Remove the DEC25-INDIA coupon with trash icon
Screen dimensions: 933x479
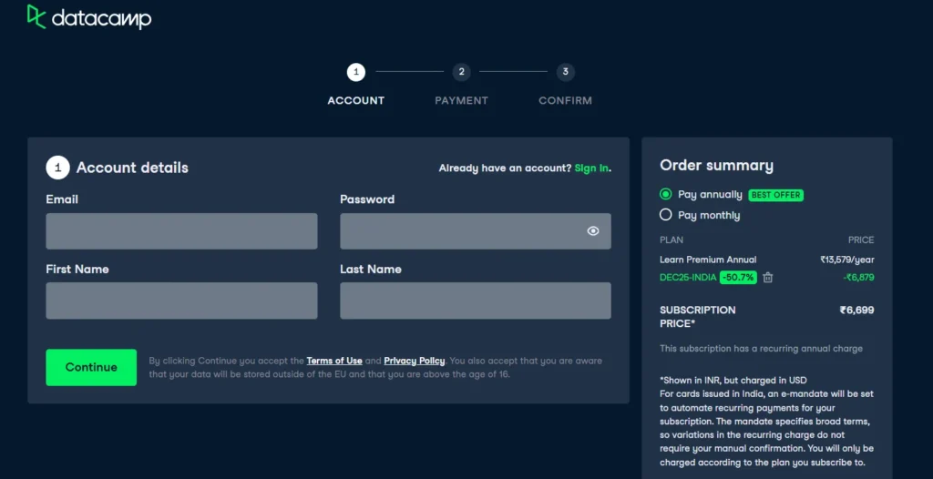768,278
